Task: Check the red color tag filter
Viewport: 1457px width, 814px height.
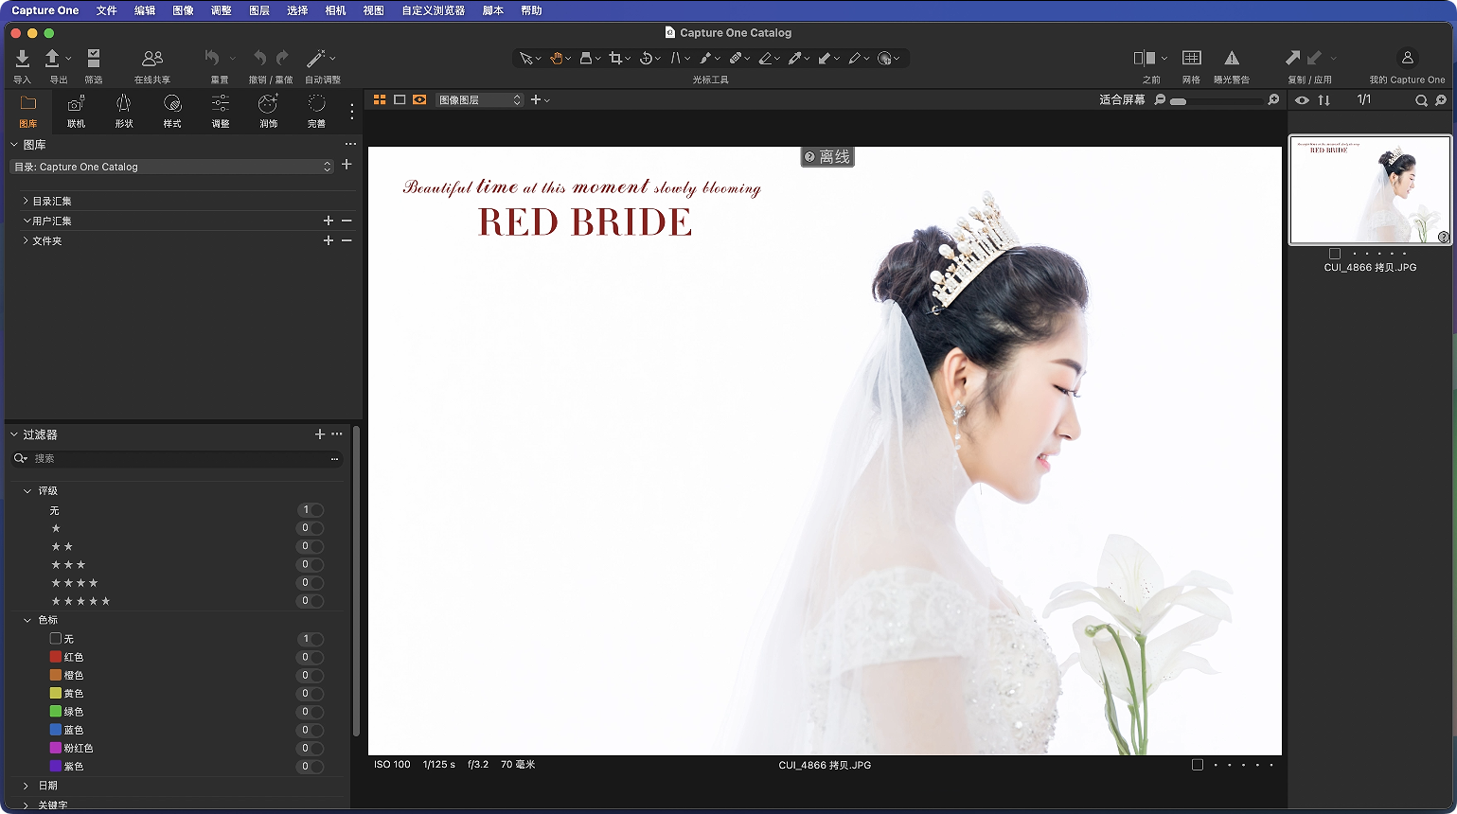Action: tap(56, 657)
